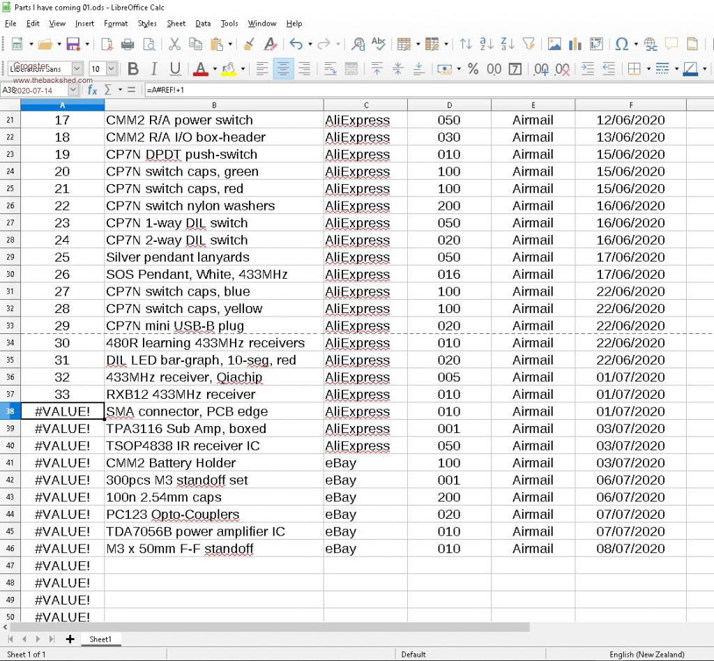Open background color dropdown arrow

(243, 69)
